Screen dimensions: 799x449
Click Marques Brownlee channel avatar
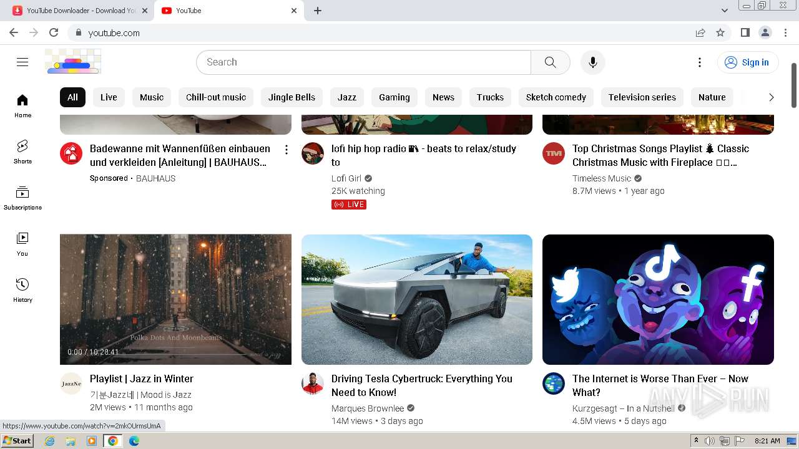point(313,384)
